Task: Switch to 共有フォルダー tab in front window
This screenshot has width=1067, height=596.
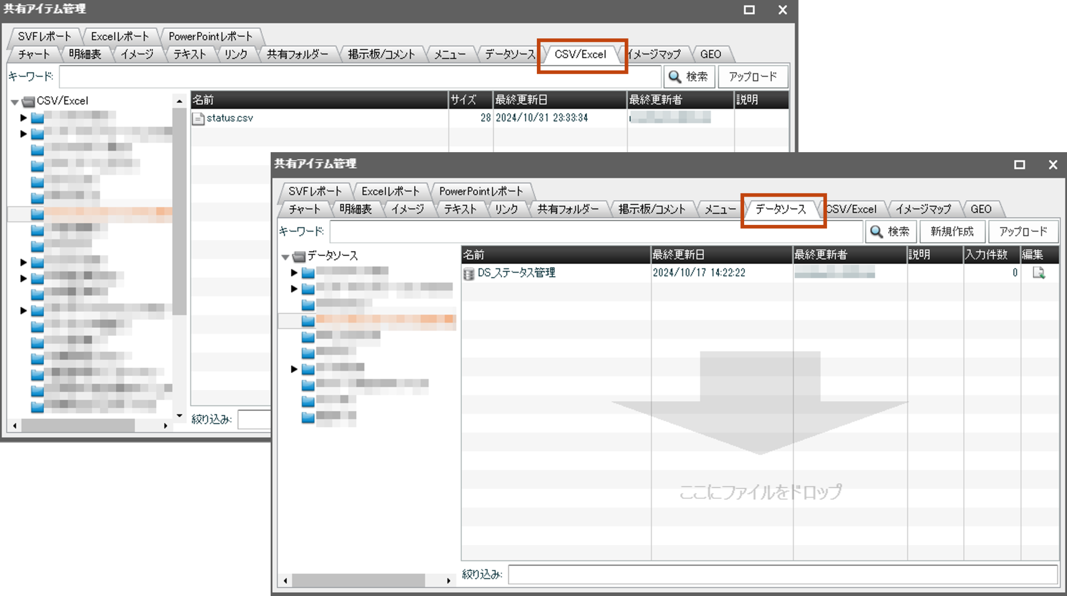Action: (x=567, y=209)
